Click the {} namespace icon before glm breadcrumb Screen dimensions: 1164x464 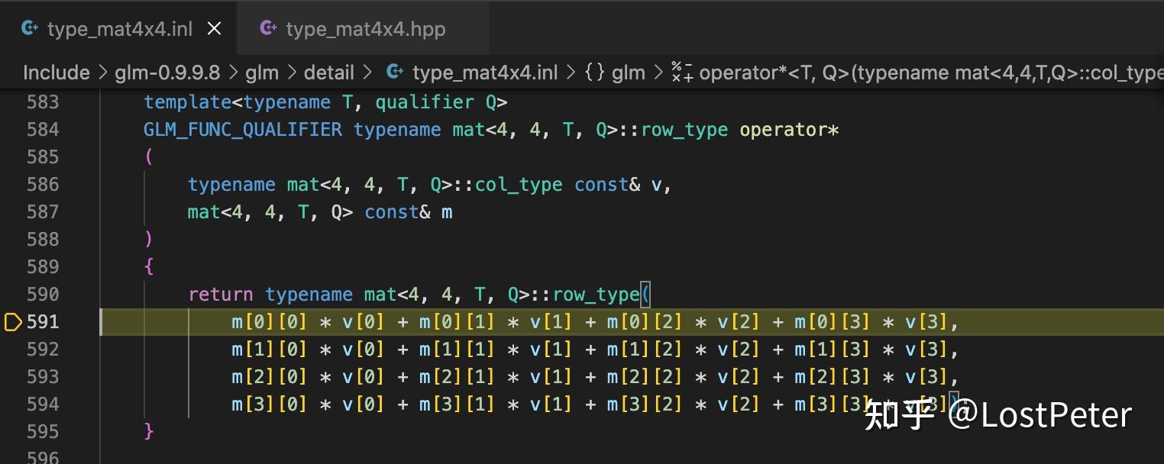597,72
